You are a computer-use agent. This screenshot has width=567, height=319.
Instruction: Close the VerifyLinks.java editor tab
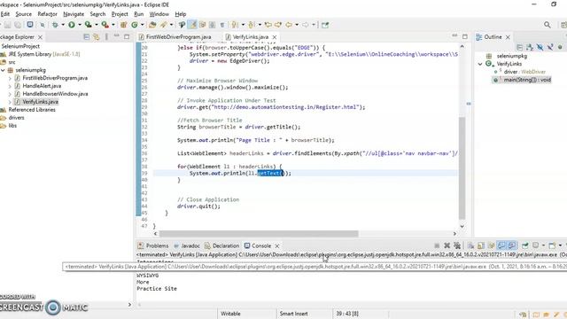pos(275,37)
